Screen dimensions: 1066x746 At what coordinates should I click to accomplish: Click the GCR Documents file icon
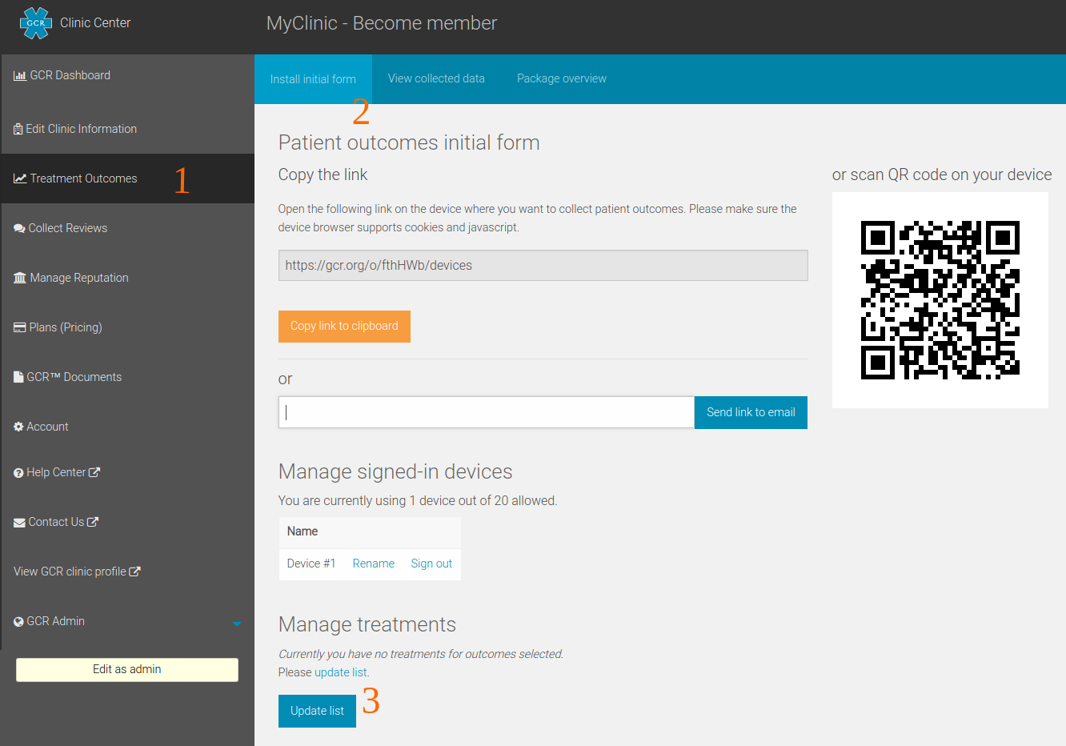18,377
